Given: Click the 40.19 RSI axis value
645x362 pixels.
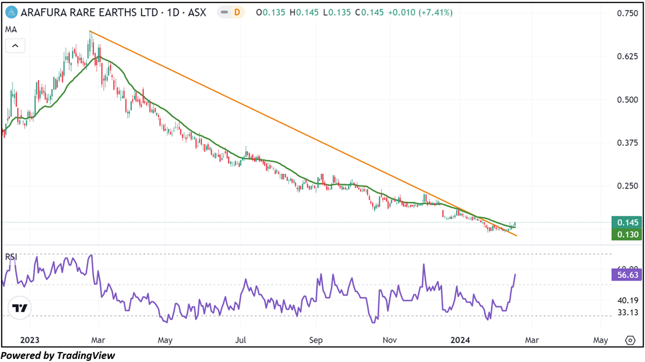Looking at the screenshot, I should click(x=628, y=301).
